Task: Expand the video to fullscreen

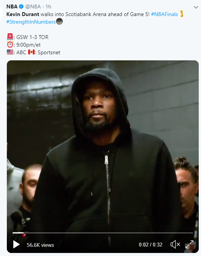Action: [x=190, y=245]
